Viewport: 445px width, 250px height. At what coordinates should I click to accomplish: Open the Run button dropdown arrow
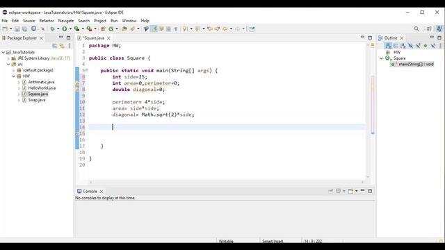tap(70, 29)
